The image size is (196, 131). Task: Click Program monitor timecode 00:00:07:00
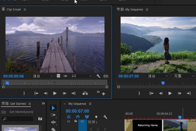pos(128,76)
